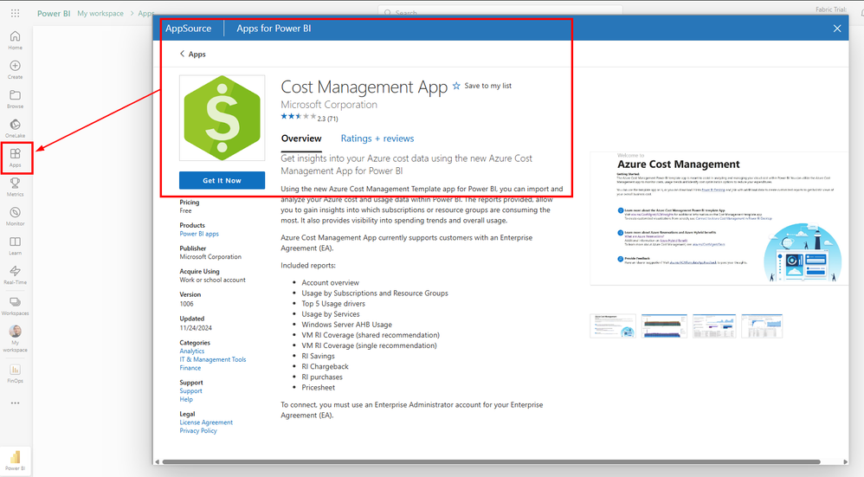The image size is (864, 477).
Task: Open Real-Time hub in the sidebar
Action: point(15,274)
